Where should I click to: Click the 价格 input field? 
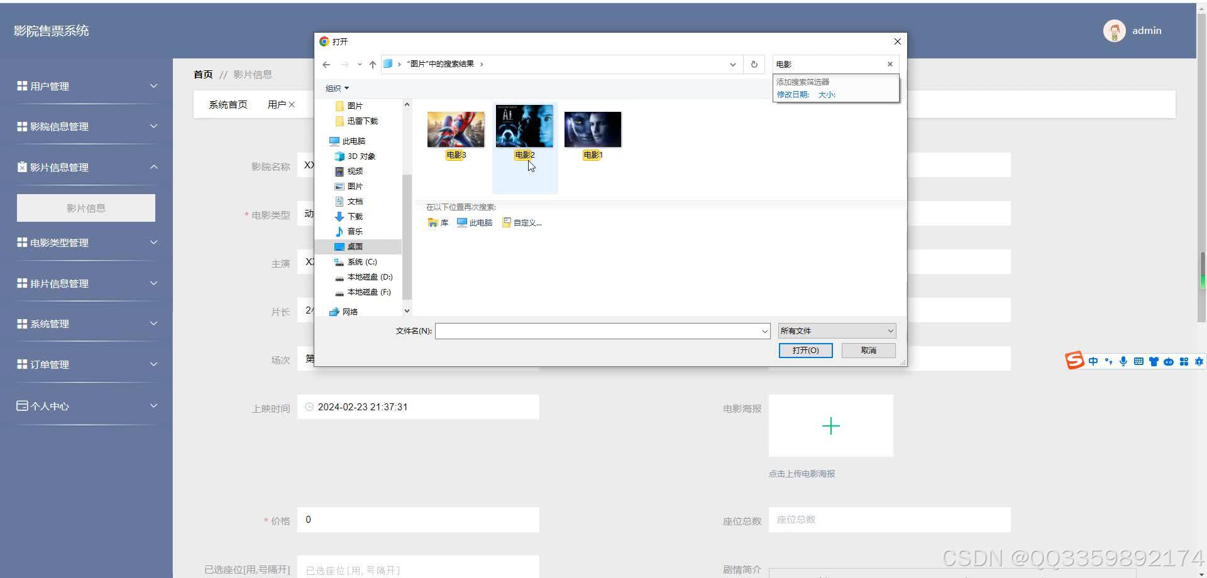pyautogui.click(x=418, y=520)
